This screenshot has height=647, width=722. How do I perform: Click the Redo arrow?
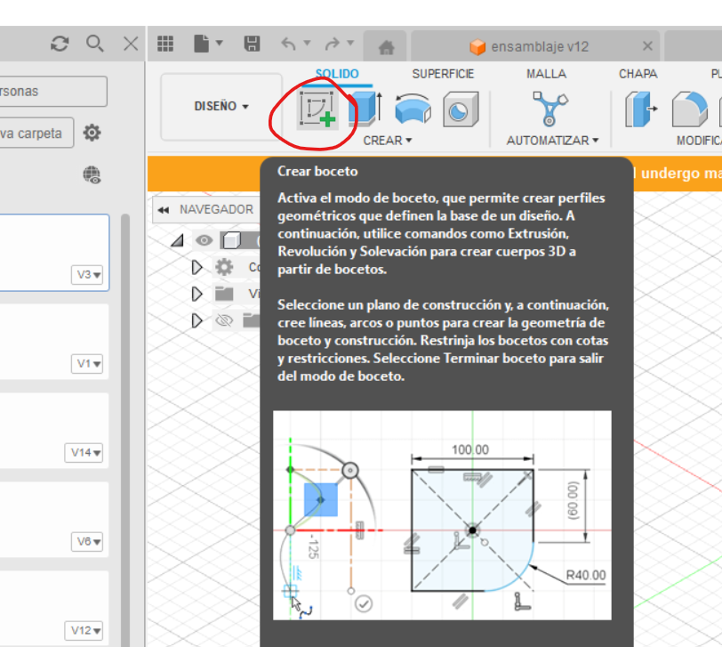pyautogui.click(x=332, y=44)
